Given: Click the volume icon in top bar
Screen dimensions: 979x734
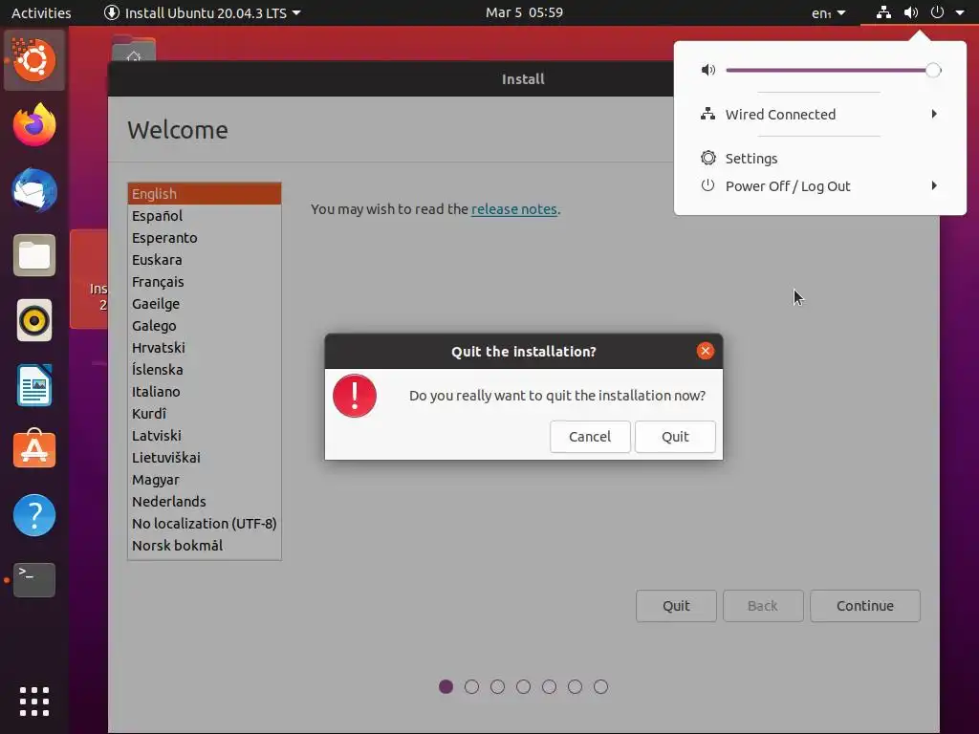Looking at the screenshot, I should [x=911, y=12].
